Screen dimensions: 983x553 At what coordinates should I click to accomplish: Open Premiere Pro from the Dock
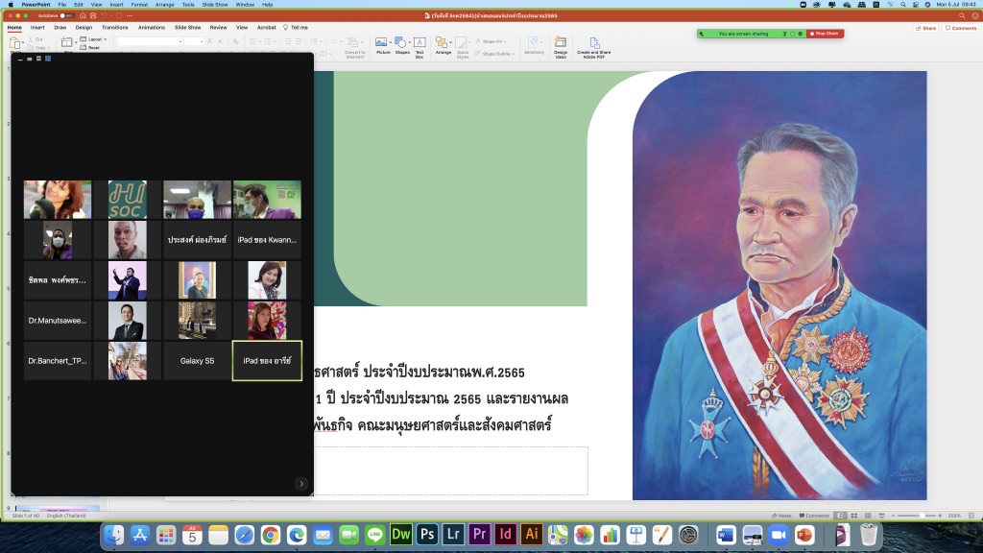480,535
